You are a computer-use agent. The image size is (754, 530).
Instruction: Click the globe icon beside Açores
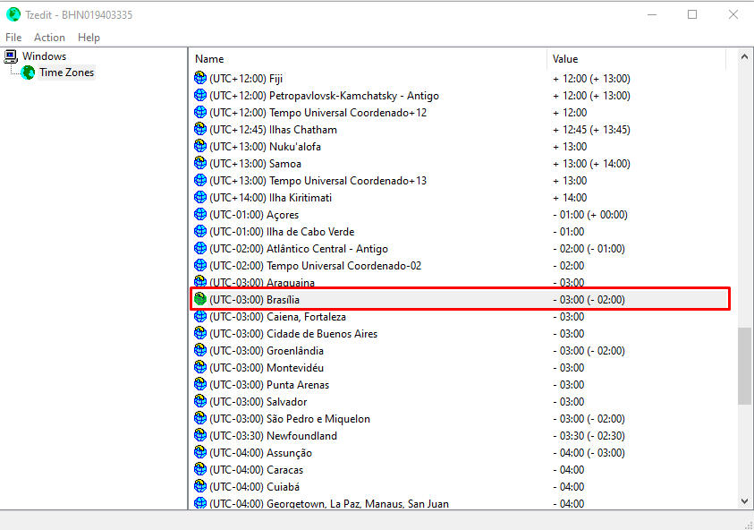200,214
